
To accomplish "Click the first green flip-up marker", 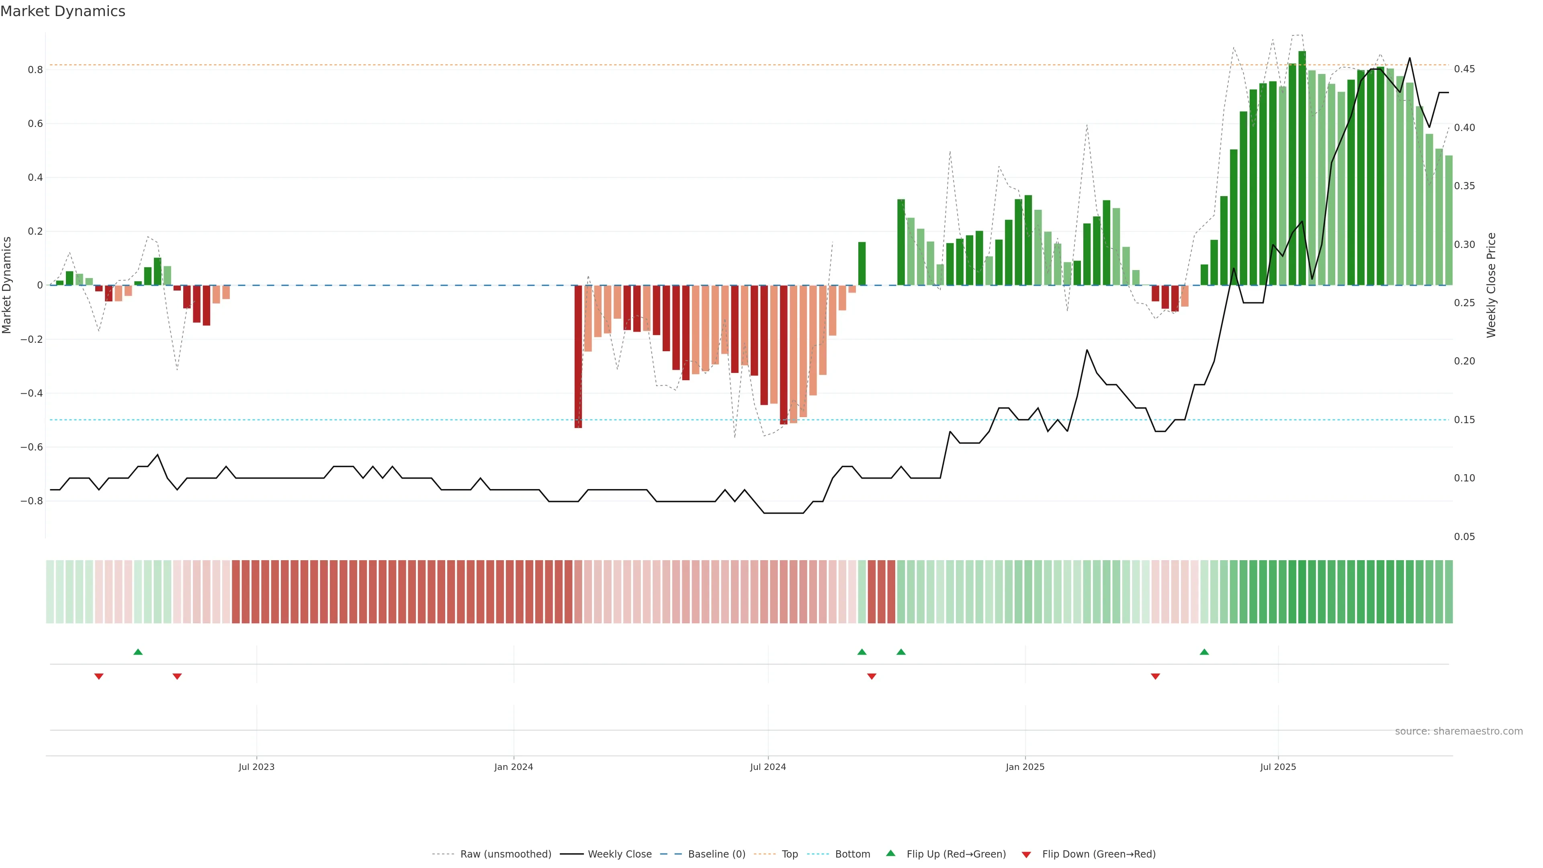I will 138,652.
